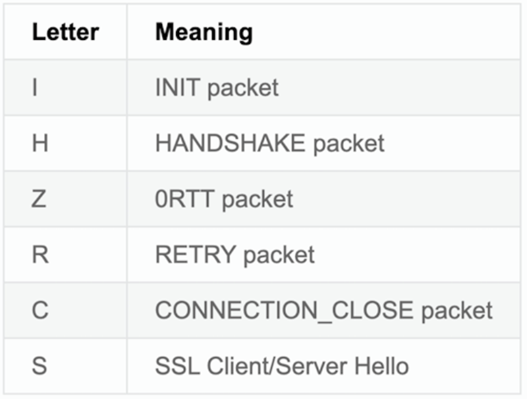Click the INIT packet text
Image resolution: width=527 pixels, height=399 pixels.
[x=217, y=88]
